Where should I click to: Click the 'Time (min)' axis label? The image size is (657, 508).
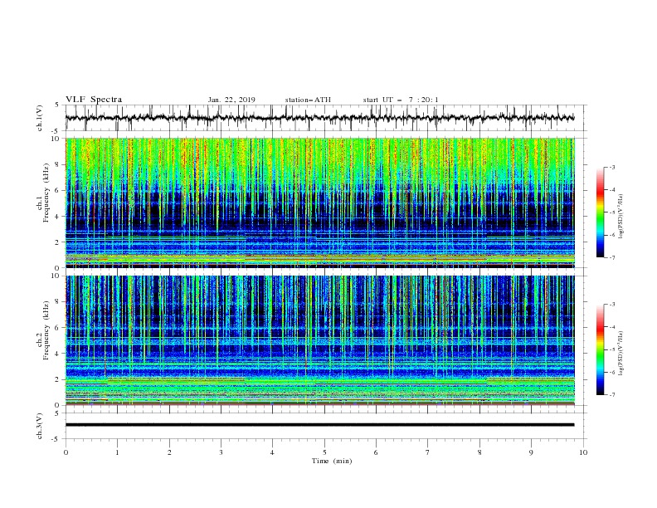tap(332, 461)
